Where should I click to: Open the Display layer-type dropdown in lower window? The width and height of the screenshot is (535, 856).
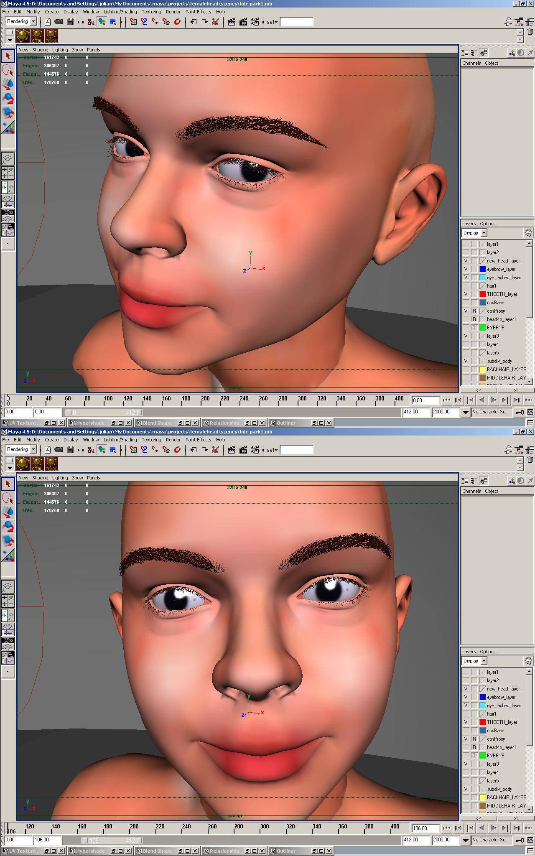(x=484, y=661)
